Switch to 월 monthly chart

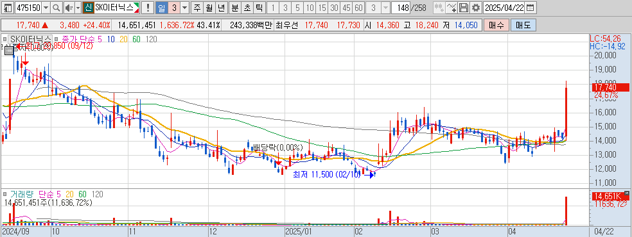click(x=209, y=7)
